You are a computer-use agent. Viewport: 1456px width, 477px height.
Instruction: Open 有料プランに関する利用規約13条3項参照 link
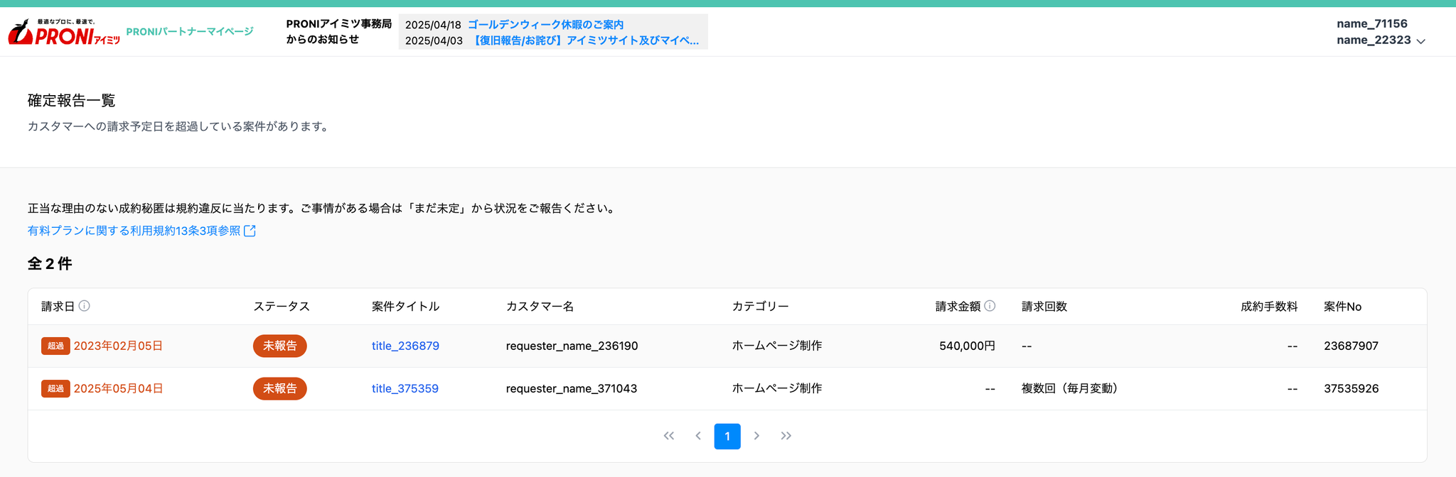pyautogui.click(x=134, y=231)
